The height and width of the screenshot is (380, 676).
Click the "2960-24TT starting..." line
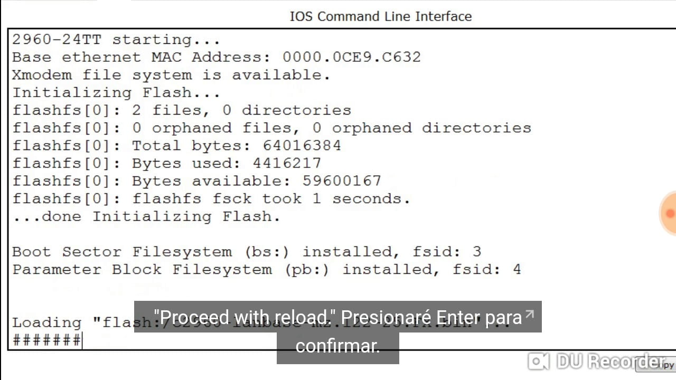pyautogui.click(x=116, y=40)
